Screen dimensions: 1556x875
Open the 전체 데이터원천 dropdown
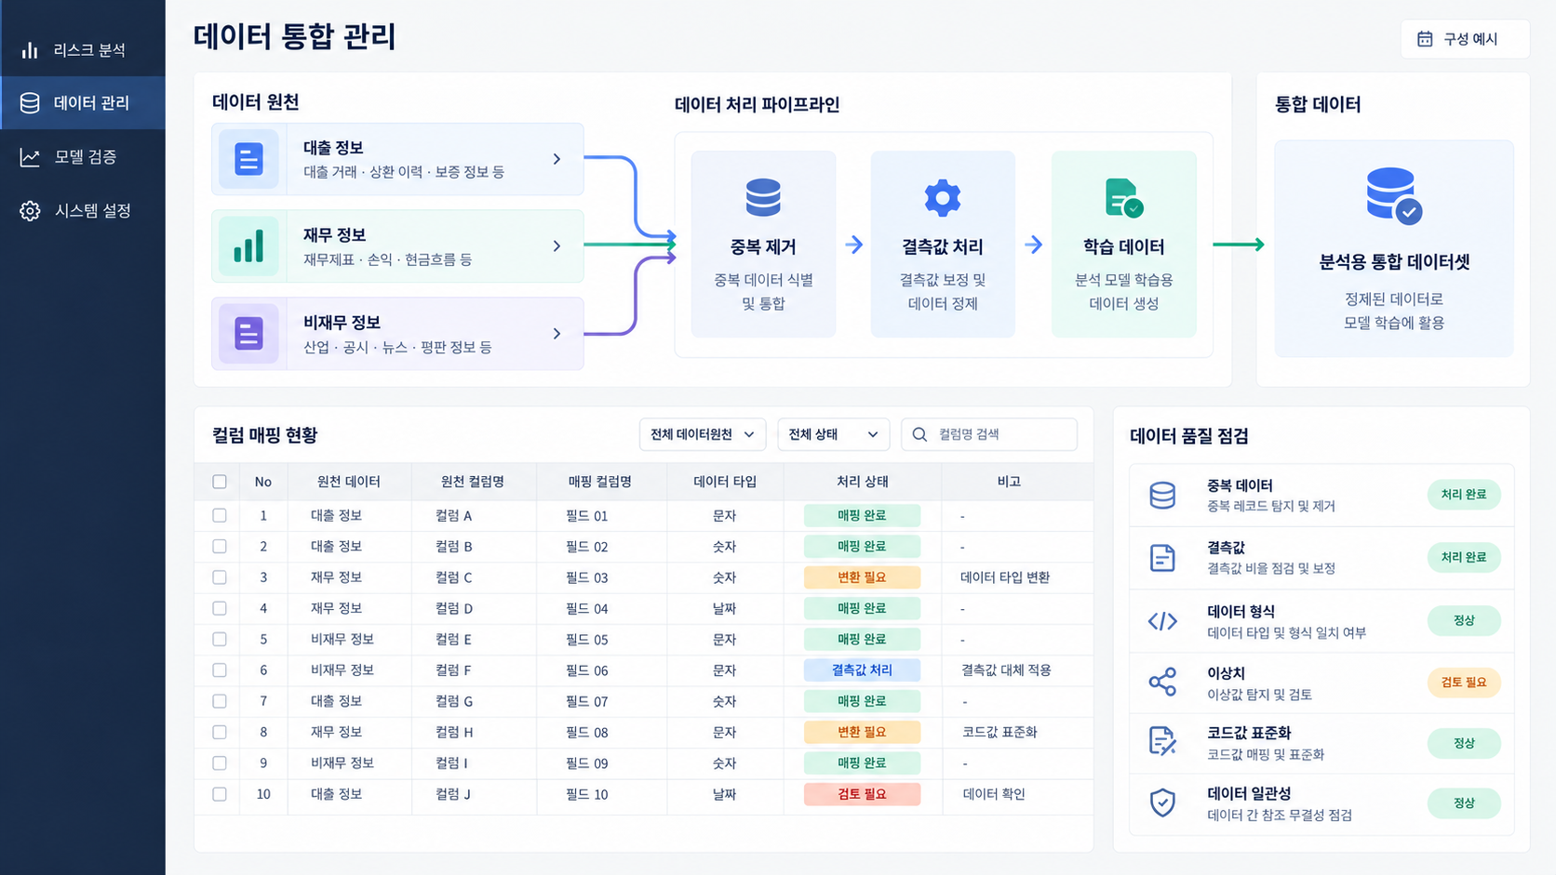pyautogui.click(x=703, y=434)
